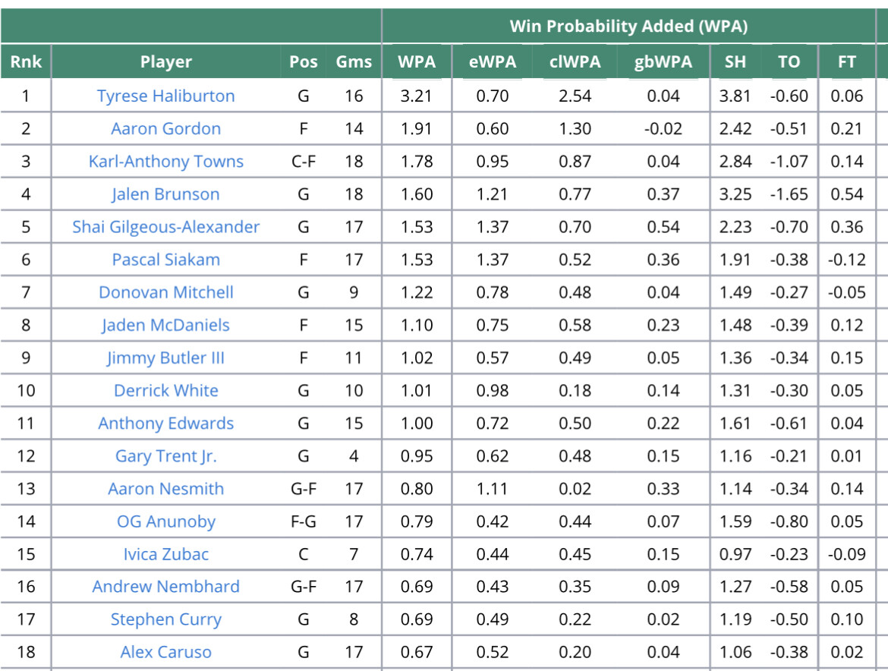Sort by eWPA column header
Image resolution: width=888 pixels, height=671 pixels.
pyautogui.click(x=492, y=62)
